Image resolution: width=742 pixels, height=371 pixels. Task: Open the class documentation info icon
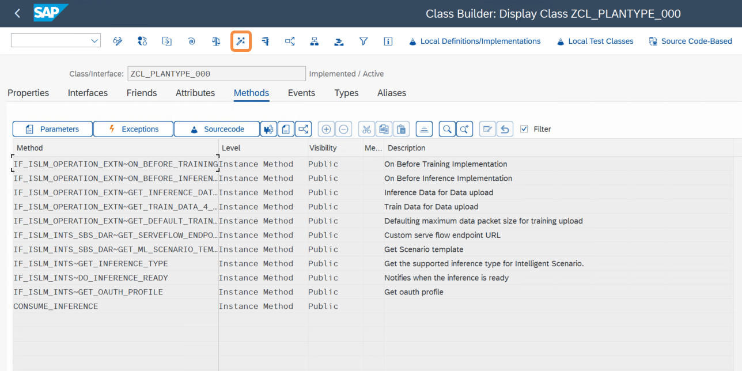(388, 41)
